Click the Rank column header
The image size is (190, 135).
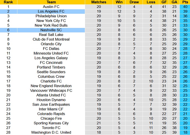point(8,2)
